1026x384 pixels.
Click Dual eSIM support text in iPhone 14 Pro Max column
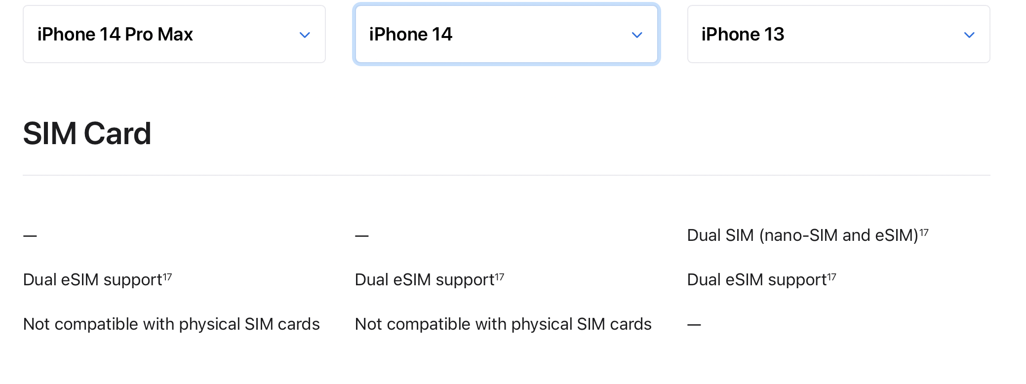pyautogui.click(x=93, y=280)
